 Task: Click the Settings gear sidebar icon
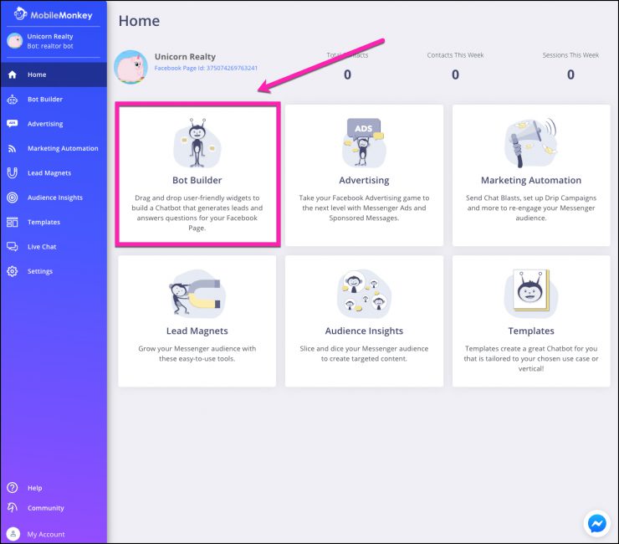point(13,271)
